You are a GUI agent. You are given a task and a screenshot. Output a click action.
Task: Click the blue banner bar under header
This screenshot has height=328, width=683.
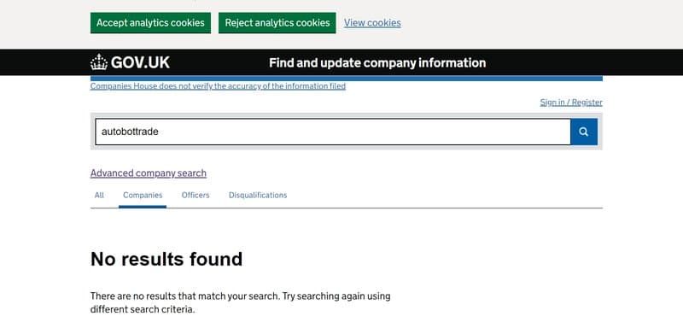point(347,79)
